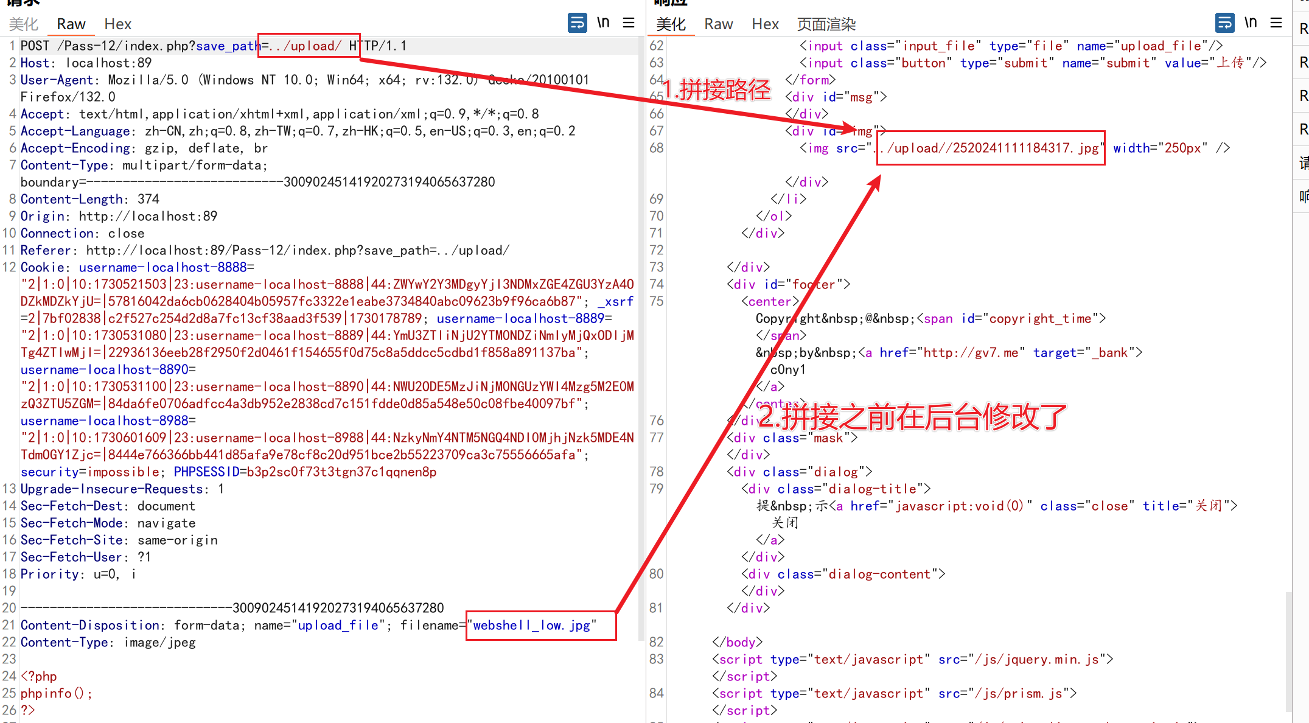Open the request 美化 tab

[x=24, y=24]
